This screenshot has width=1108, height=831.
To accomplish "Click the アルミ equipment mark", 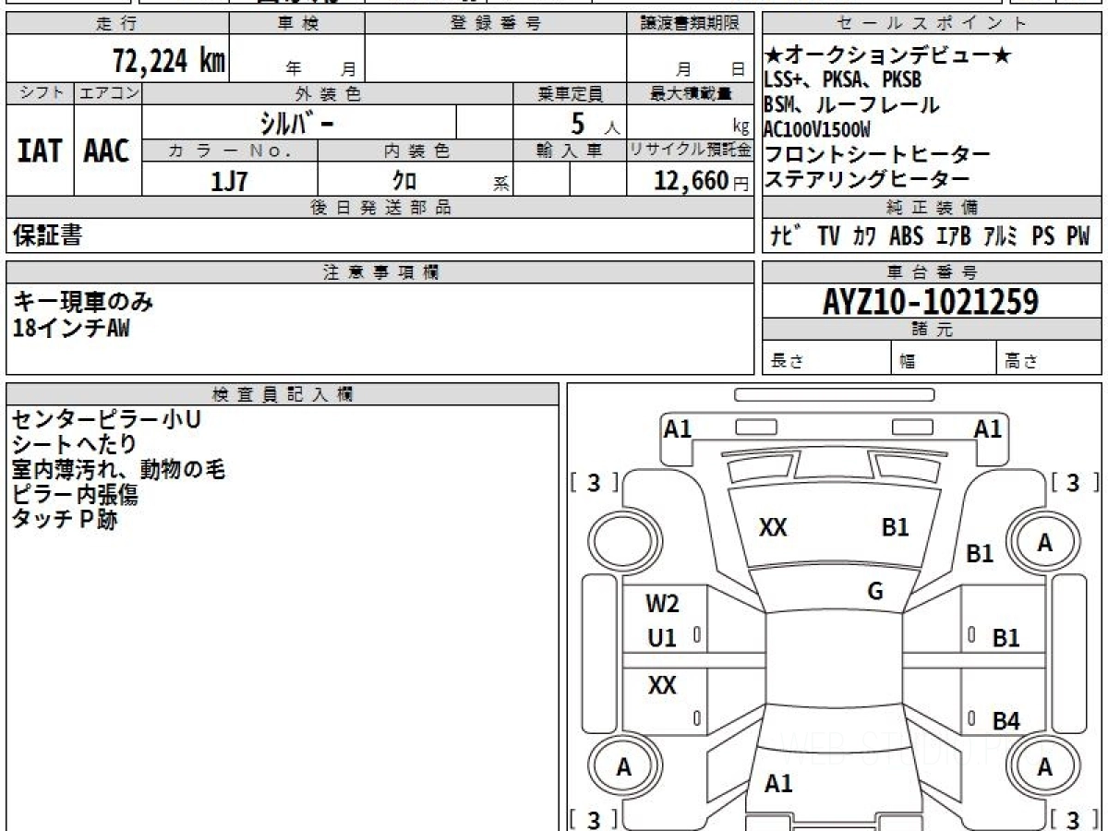I will tap(1000, 236).
